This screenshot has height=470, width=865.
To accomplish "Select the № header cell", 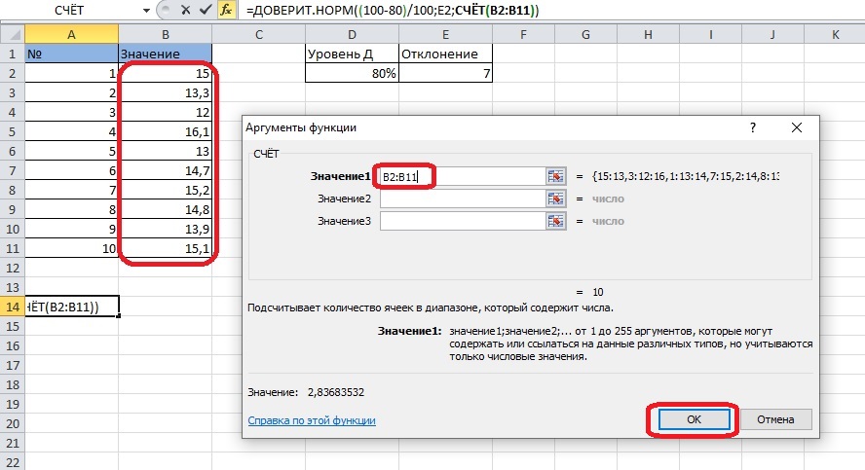I will [x=71, y=54].
